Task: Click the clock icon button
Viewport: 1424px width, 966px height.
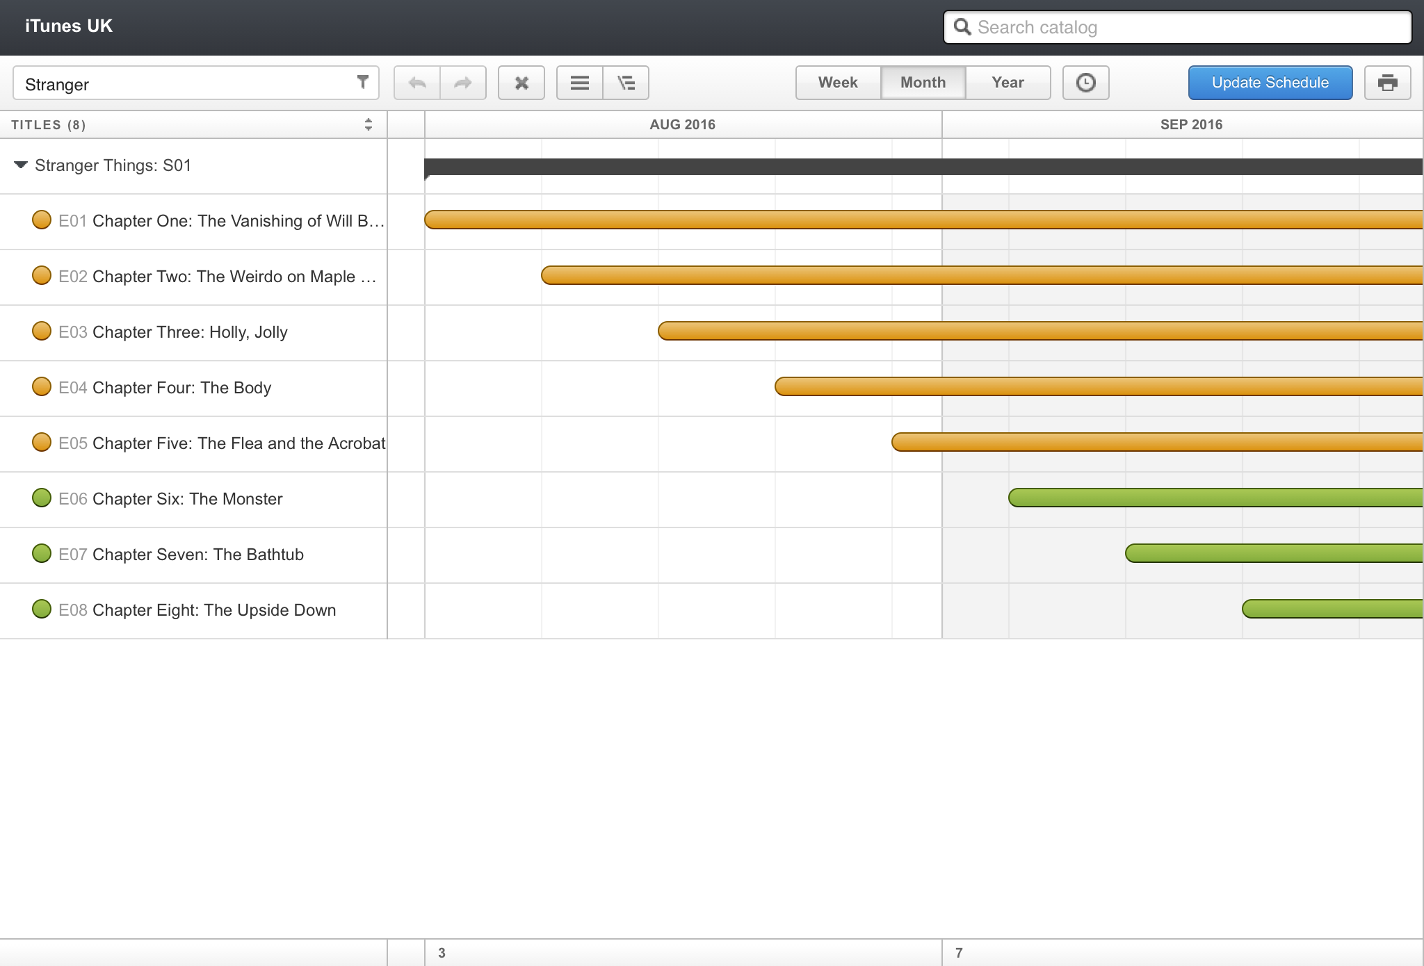Action: point(1085,83)
